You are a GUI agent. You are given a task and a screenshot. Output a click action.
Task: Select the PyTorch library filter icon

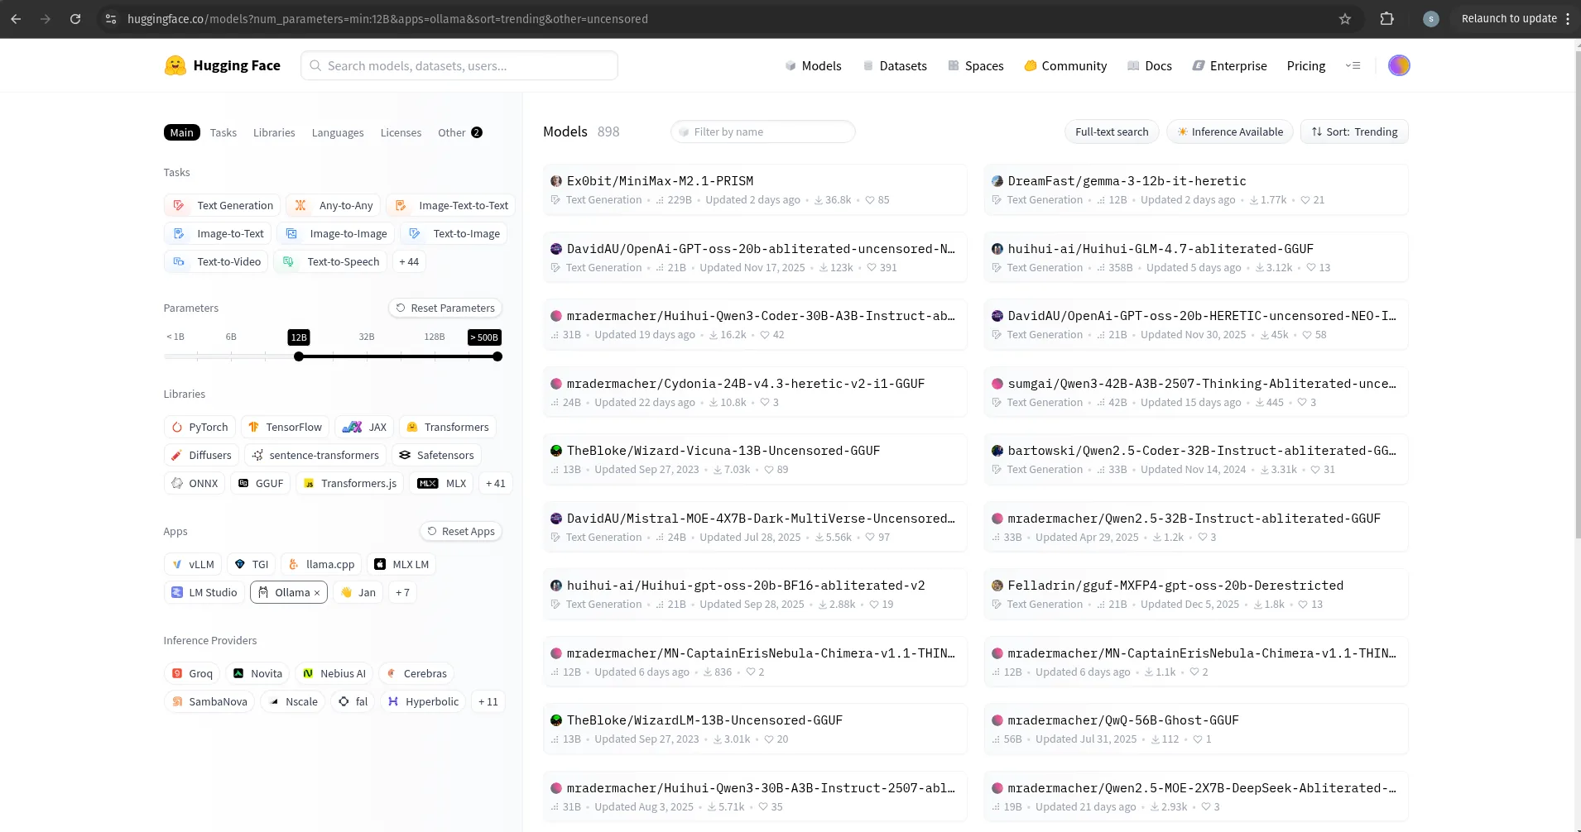click(177, 427)
